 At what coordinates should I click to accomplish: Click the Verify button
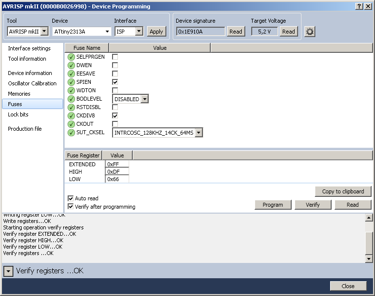point(313,205)
